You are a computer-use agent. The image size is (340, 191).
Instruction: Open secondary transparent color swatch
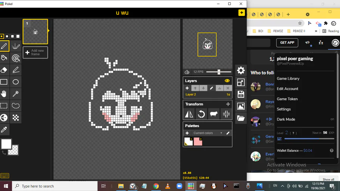[14, 150]
